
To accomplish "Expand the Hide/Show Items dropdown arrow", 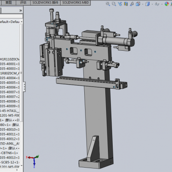I will (x=162, y=4).
